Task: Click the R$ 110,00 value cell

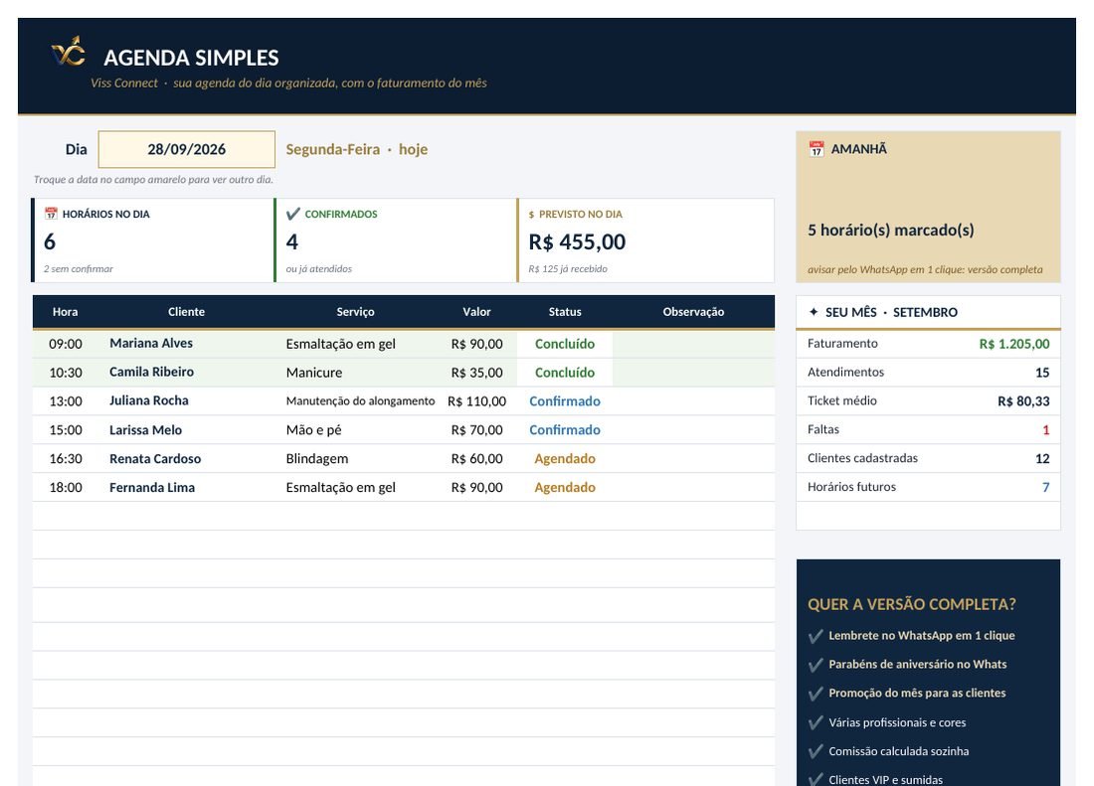Action: 476,400
